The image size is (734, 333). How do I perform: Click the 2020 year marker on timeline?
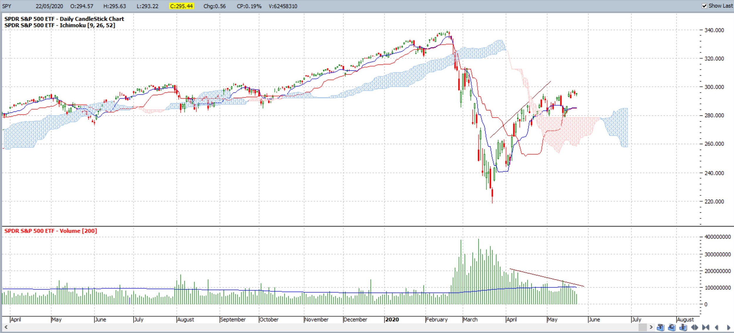(392, 320)
